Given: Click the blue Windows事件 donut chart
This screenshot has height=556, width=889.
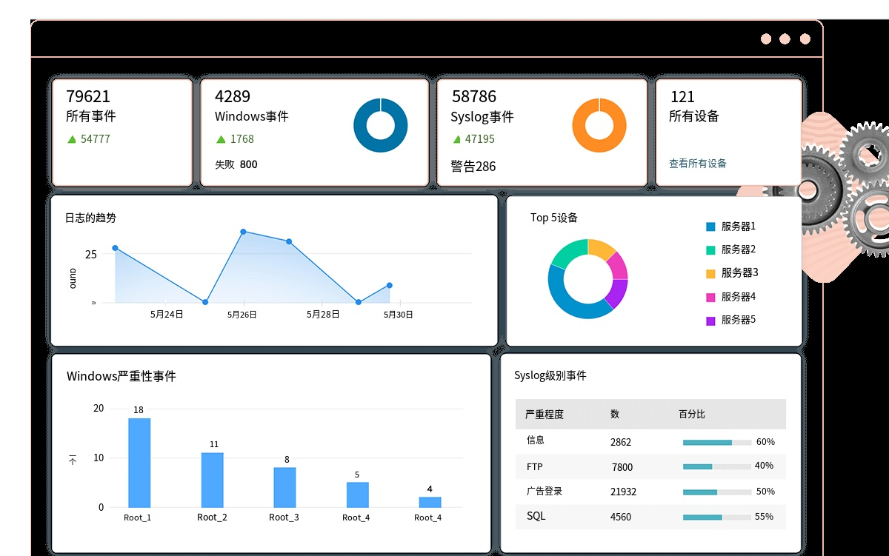Looking at the screenshot, I should click(x=380, y=126).
